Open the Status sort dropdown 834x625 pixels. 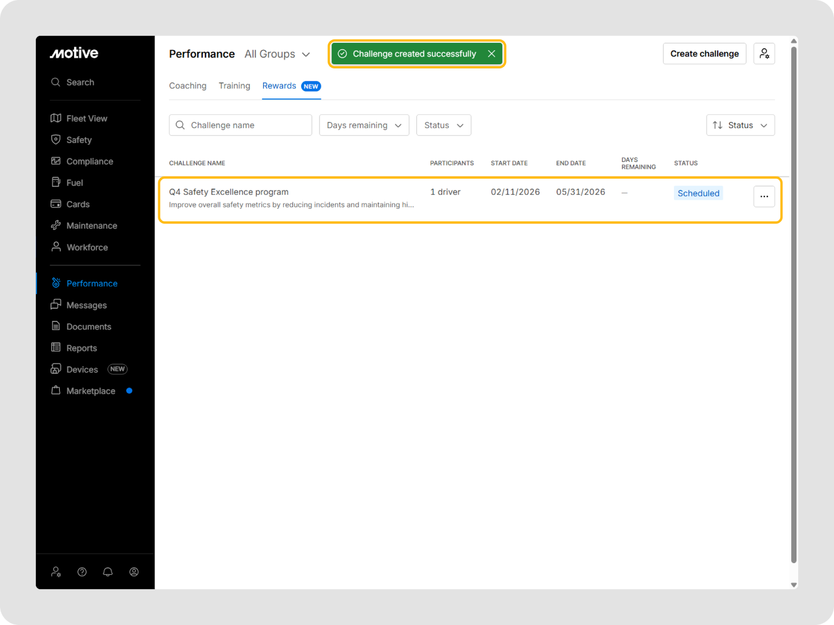(740, 125)
